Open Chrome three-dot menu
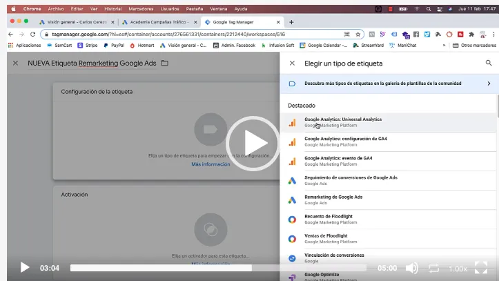The width and height of the screenshot is (499, 281). tap(493, 34)
